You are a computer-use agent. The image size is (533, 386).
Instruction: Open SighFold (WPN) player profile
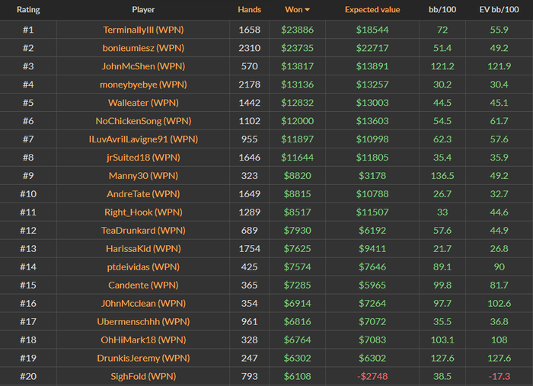[x=143, y=376]
